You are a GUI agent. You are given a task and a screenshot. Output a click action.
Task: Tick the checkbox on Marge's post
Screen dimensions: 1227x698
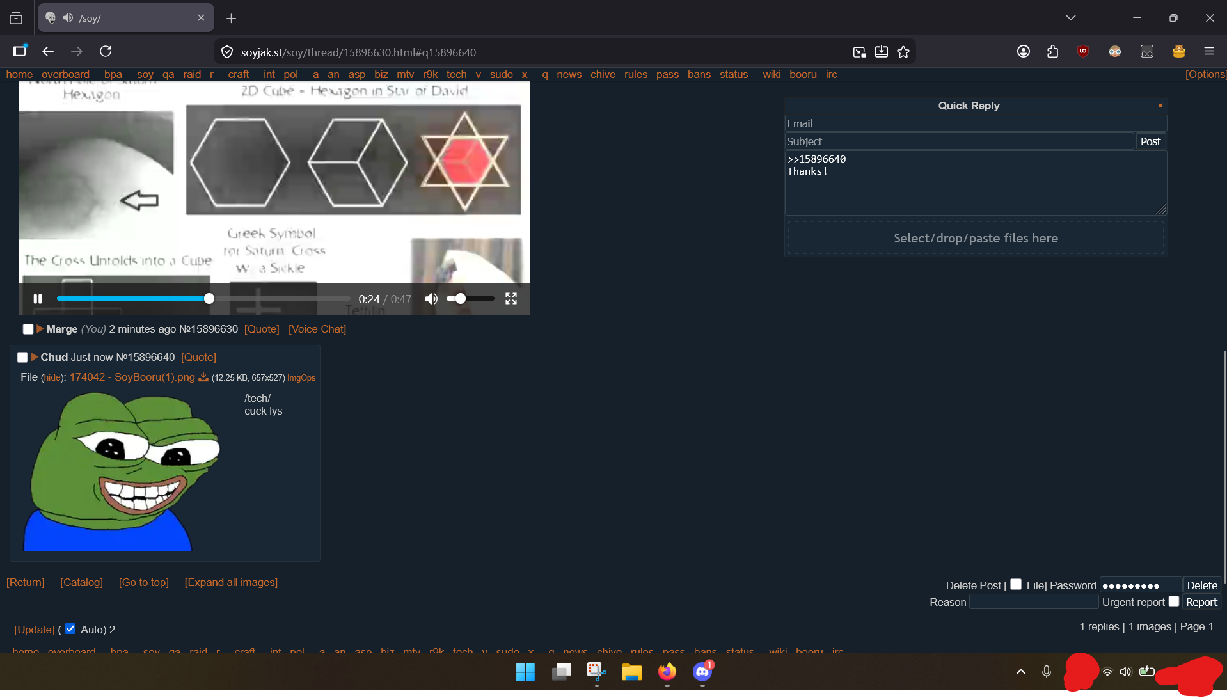28,329
